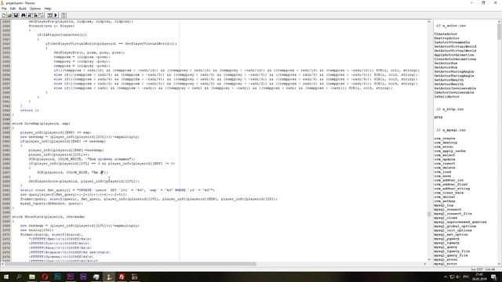Show hidden system tray icons via chevron

pos(446,277)
